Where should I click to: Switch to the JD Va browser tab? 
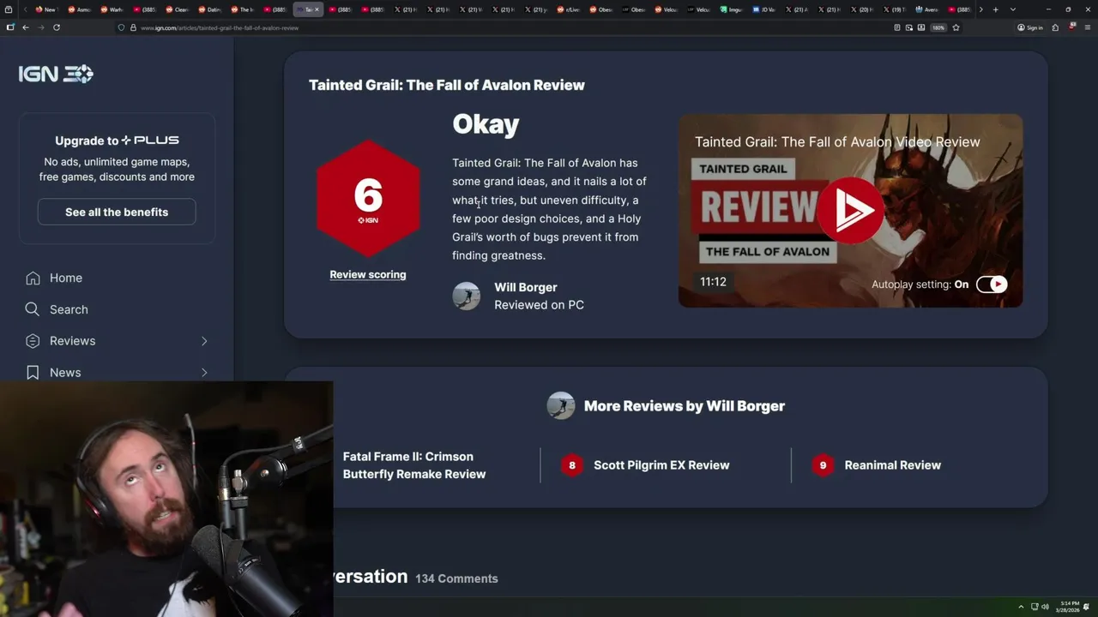click(764, 9)
